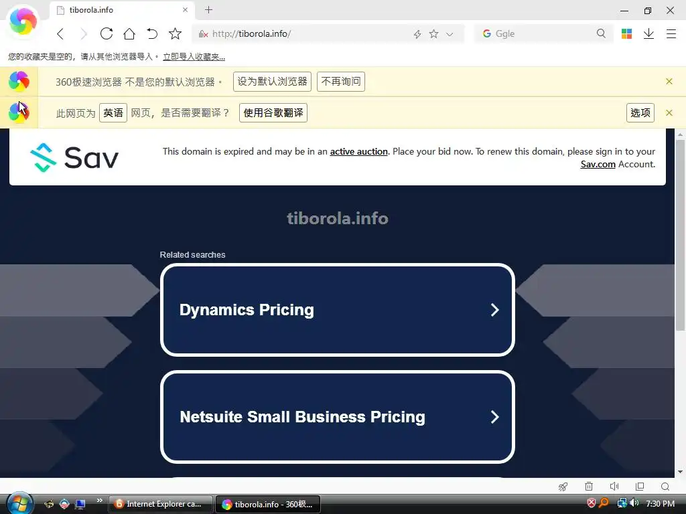The width and height of the screenshot is (686, 514).
Task: Open Dynamics Pricing related search
Action: point(338,310)
